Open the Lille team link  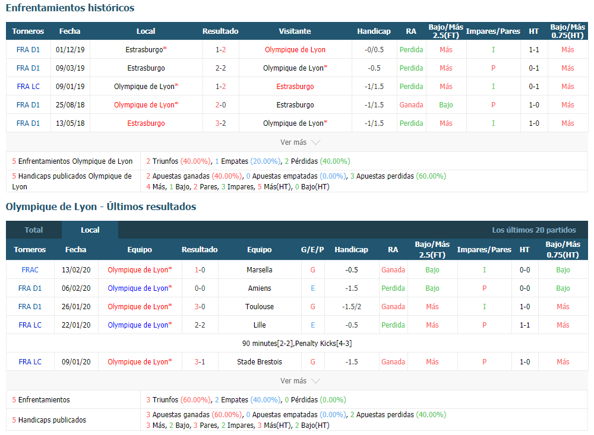pos(260,325)
